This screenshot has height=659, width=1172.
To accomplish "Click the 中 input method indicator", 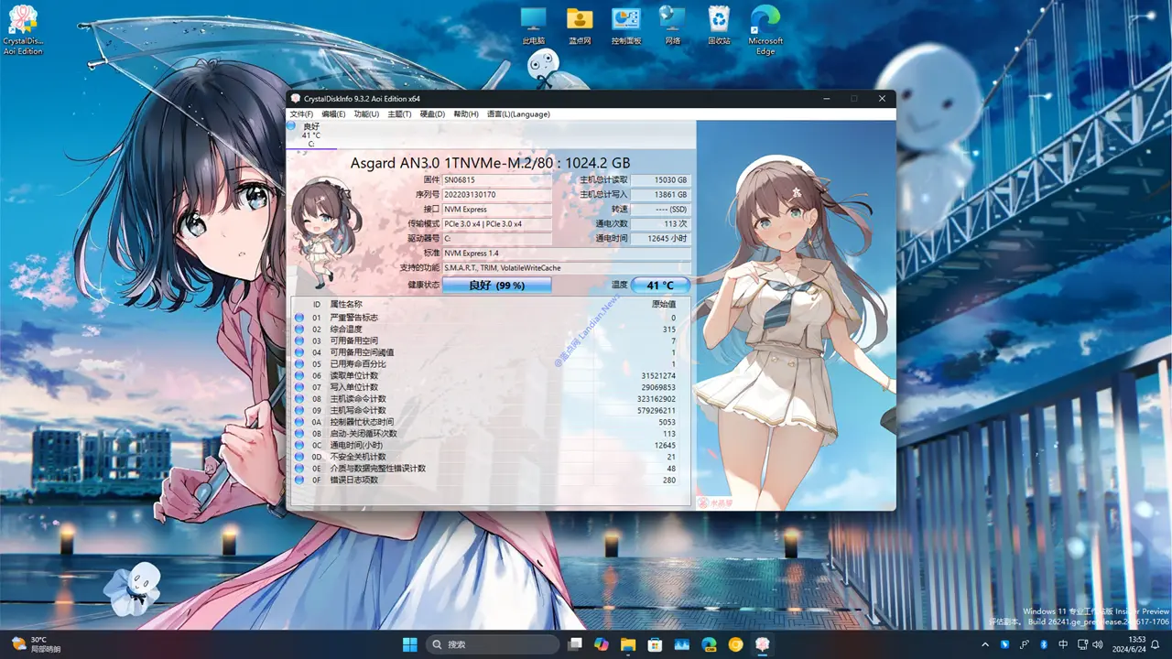I will (x=1063, y=644).
